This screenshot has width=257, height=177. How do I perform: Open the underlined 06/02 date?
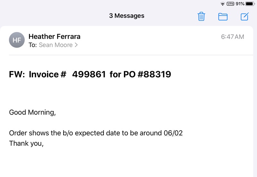173,133
